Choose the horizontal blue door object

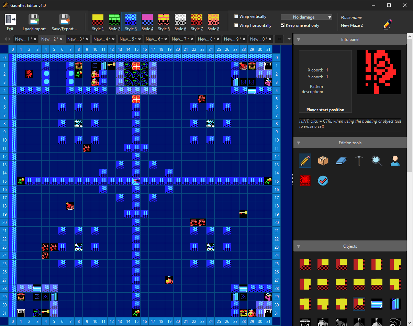[377, 304]
